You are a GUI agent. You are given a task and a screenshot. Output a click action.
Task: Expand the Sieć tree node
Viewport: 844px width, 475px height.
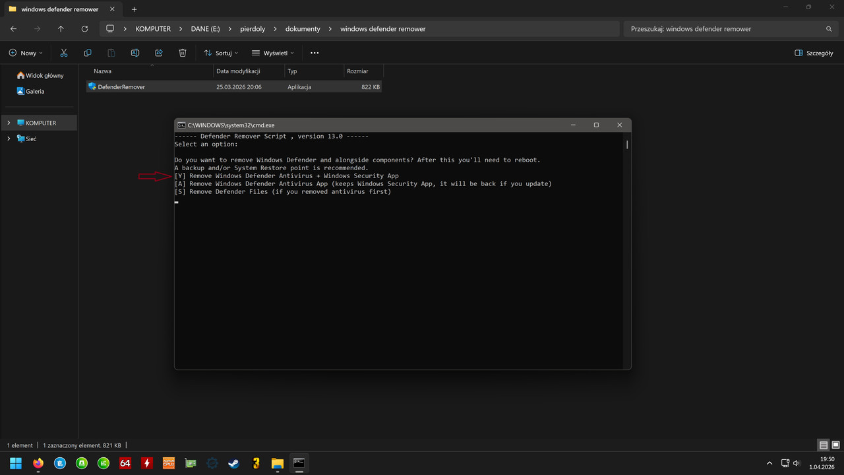pos(9,139)
